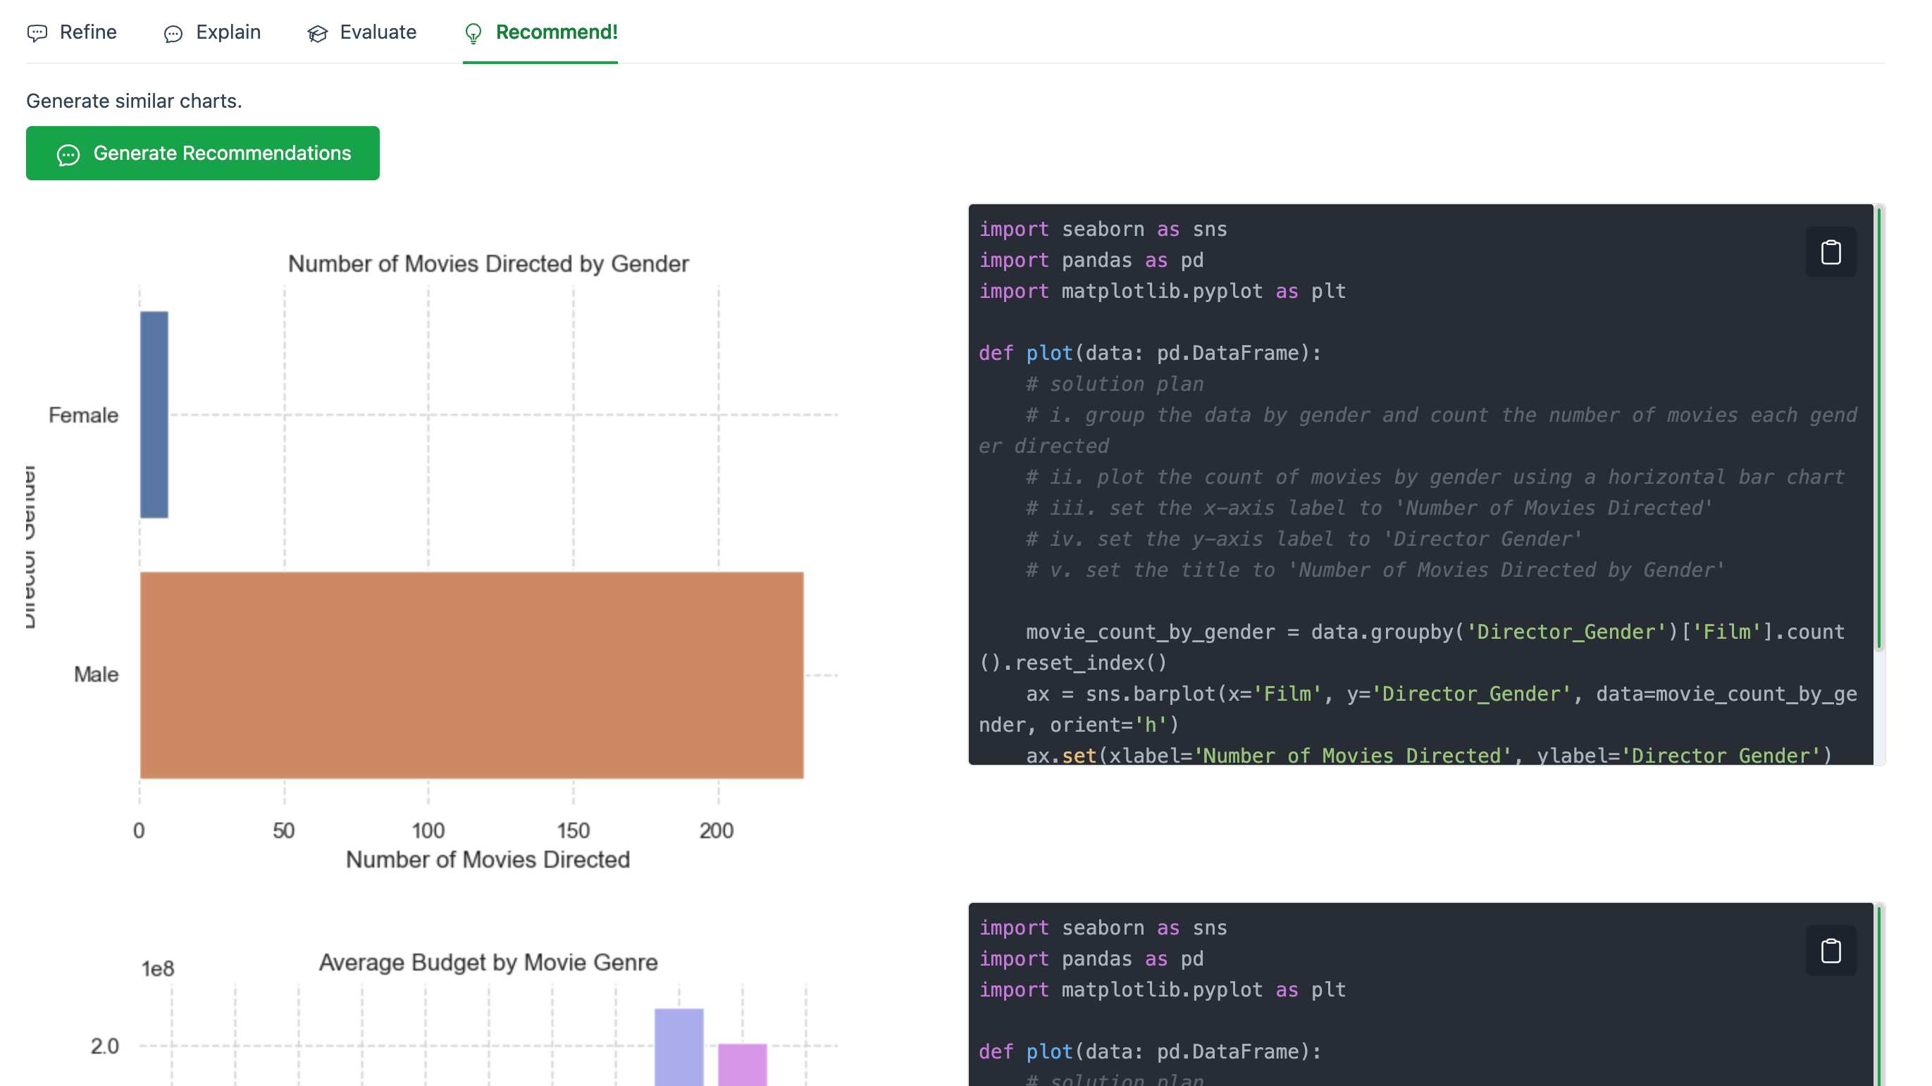Click the Recommend lightbulb icon
Viewport: 1932px width, 1086px height.
473,34
